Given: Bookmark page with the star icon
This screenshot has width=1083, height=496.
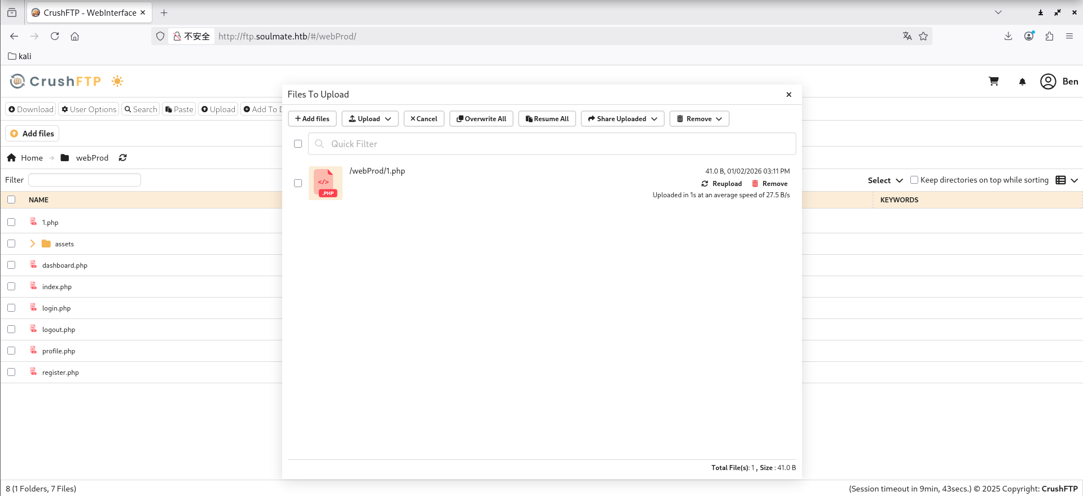Looking at the screenshot, I should coord(923,36).
